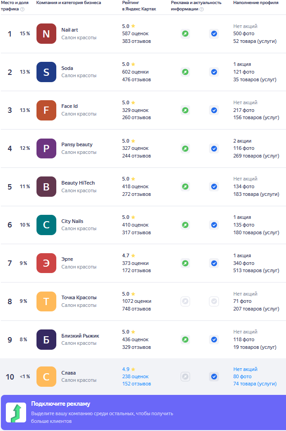This screenshot has height=431, width=286.
Task: Click the blue verified checkmark for Face Id
Action: [214, 110]
